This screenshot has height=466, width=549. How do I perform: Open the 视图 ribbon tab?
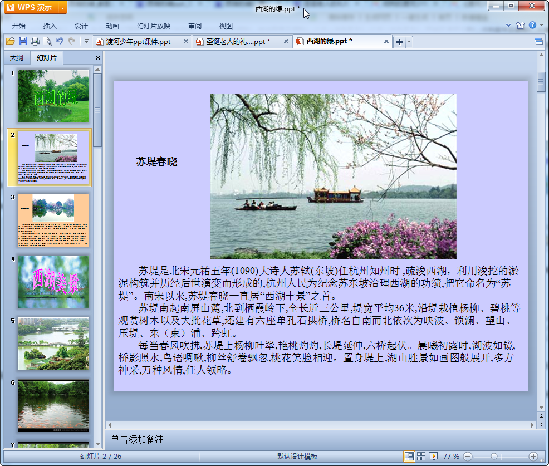coord(226,26)
